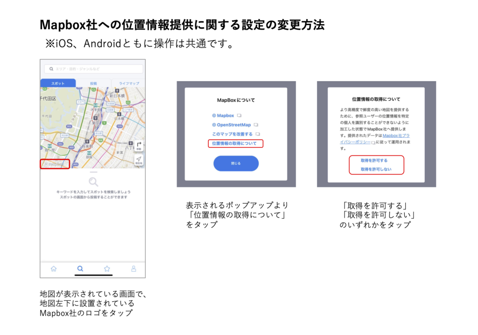The height and width of the screenshot is (335, 478).
Task: Click the MapBoxについて popup title
Action: click(236, 100)
